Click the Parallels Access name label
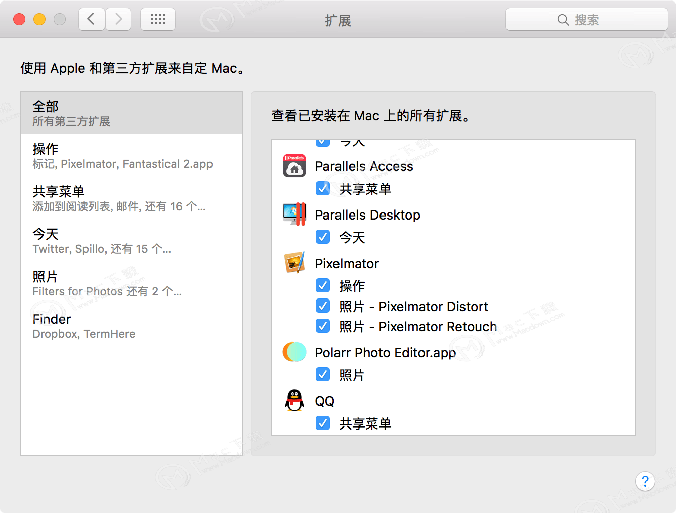 (x=364, y=166)
